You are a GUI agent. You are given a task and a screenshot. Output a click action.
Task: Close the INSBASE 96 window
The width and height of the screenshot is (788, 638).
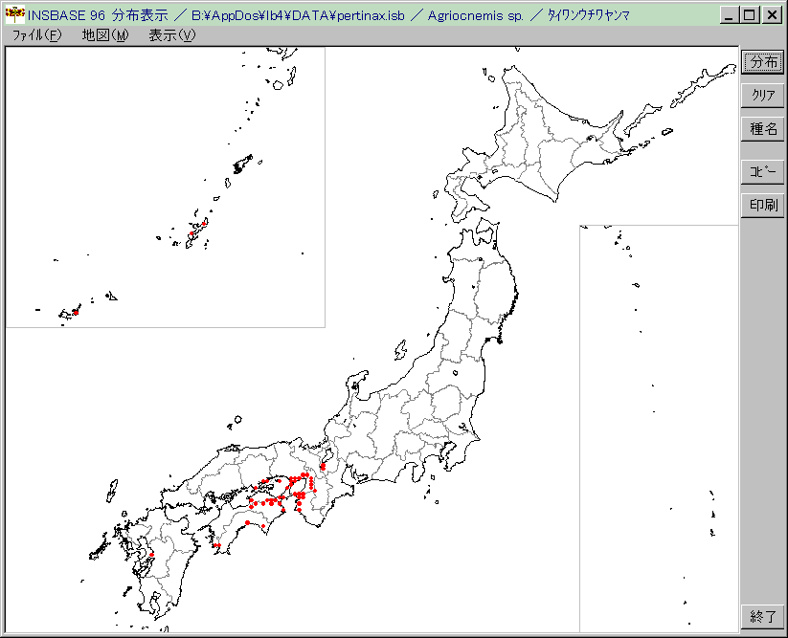(771, 15)
